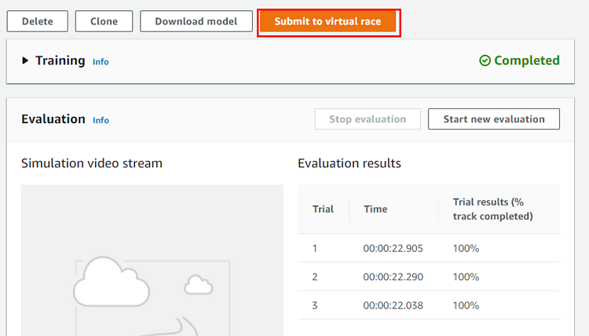The width and height of the screenshot is (589, 336).
Task: Clone the current model
Action: tap(104, 21)
